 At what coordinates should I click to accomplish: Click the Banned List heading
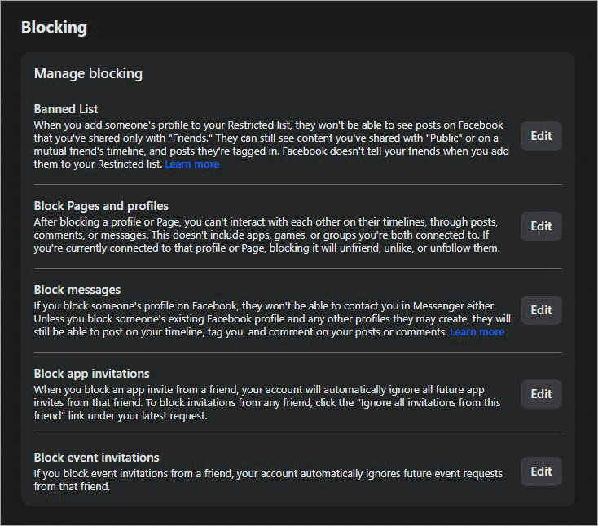(x=66, y=109)
